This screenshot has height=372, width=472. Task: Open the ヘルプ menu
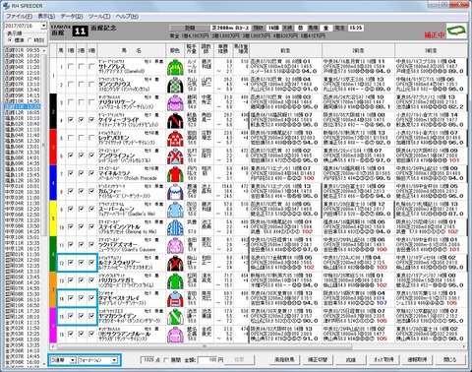127,16
